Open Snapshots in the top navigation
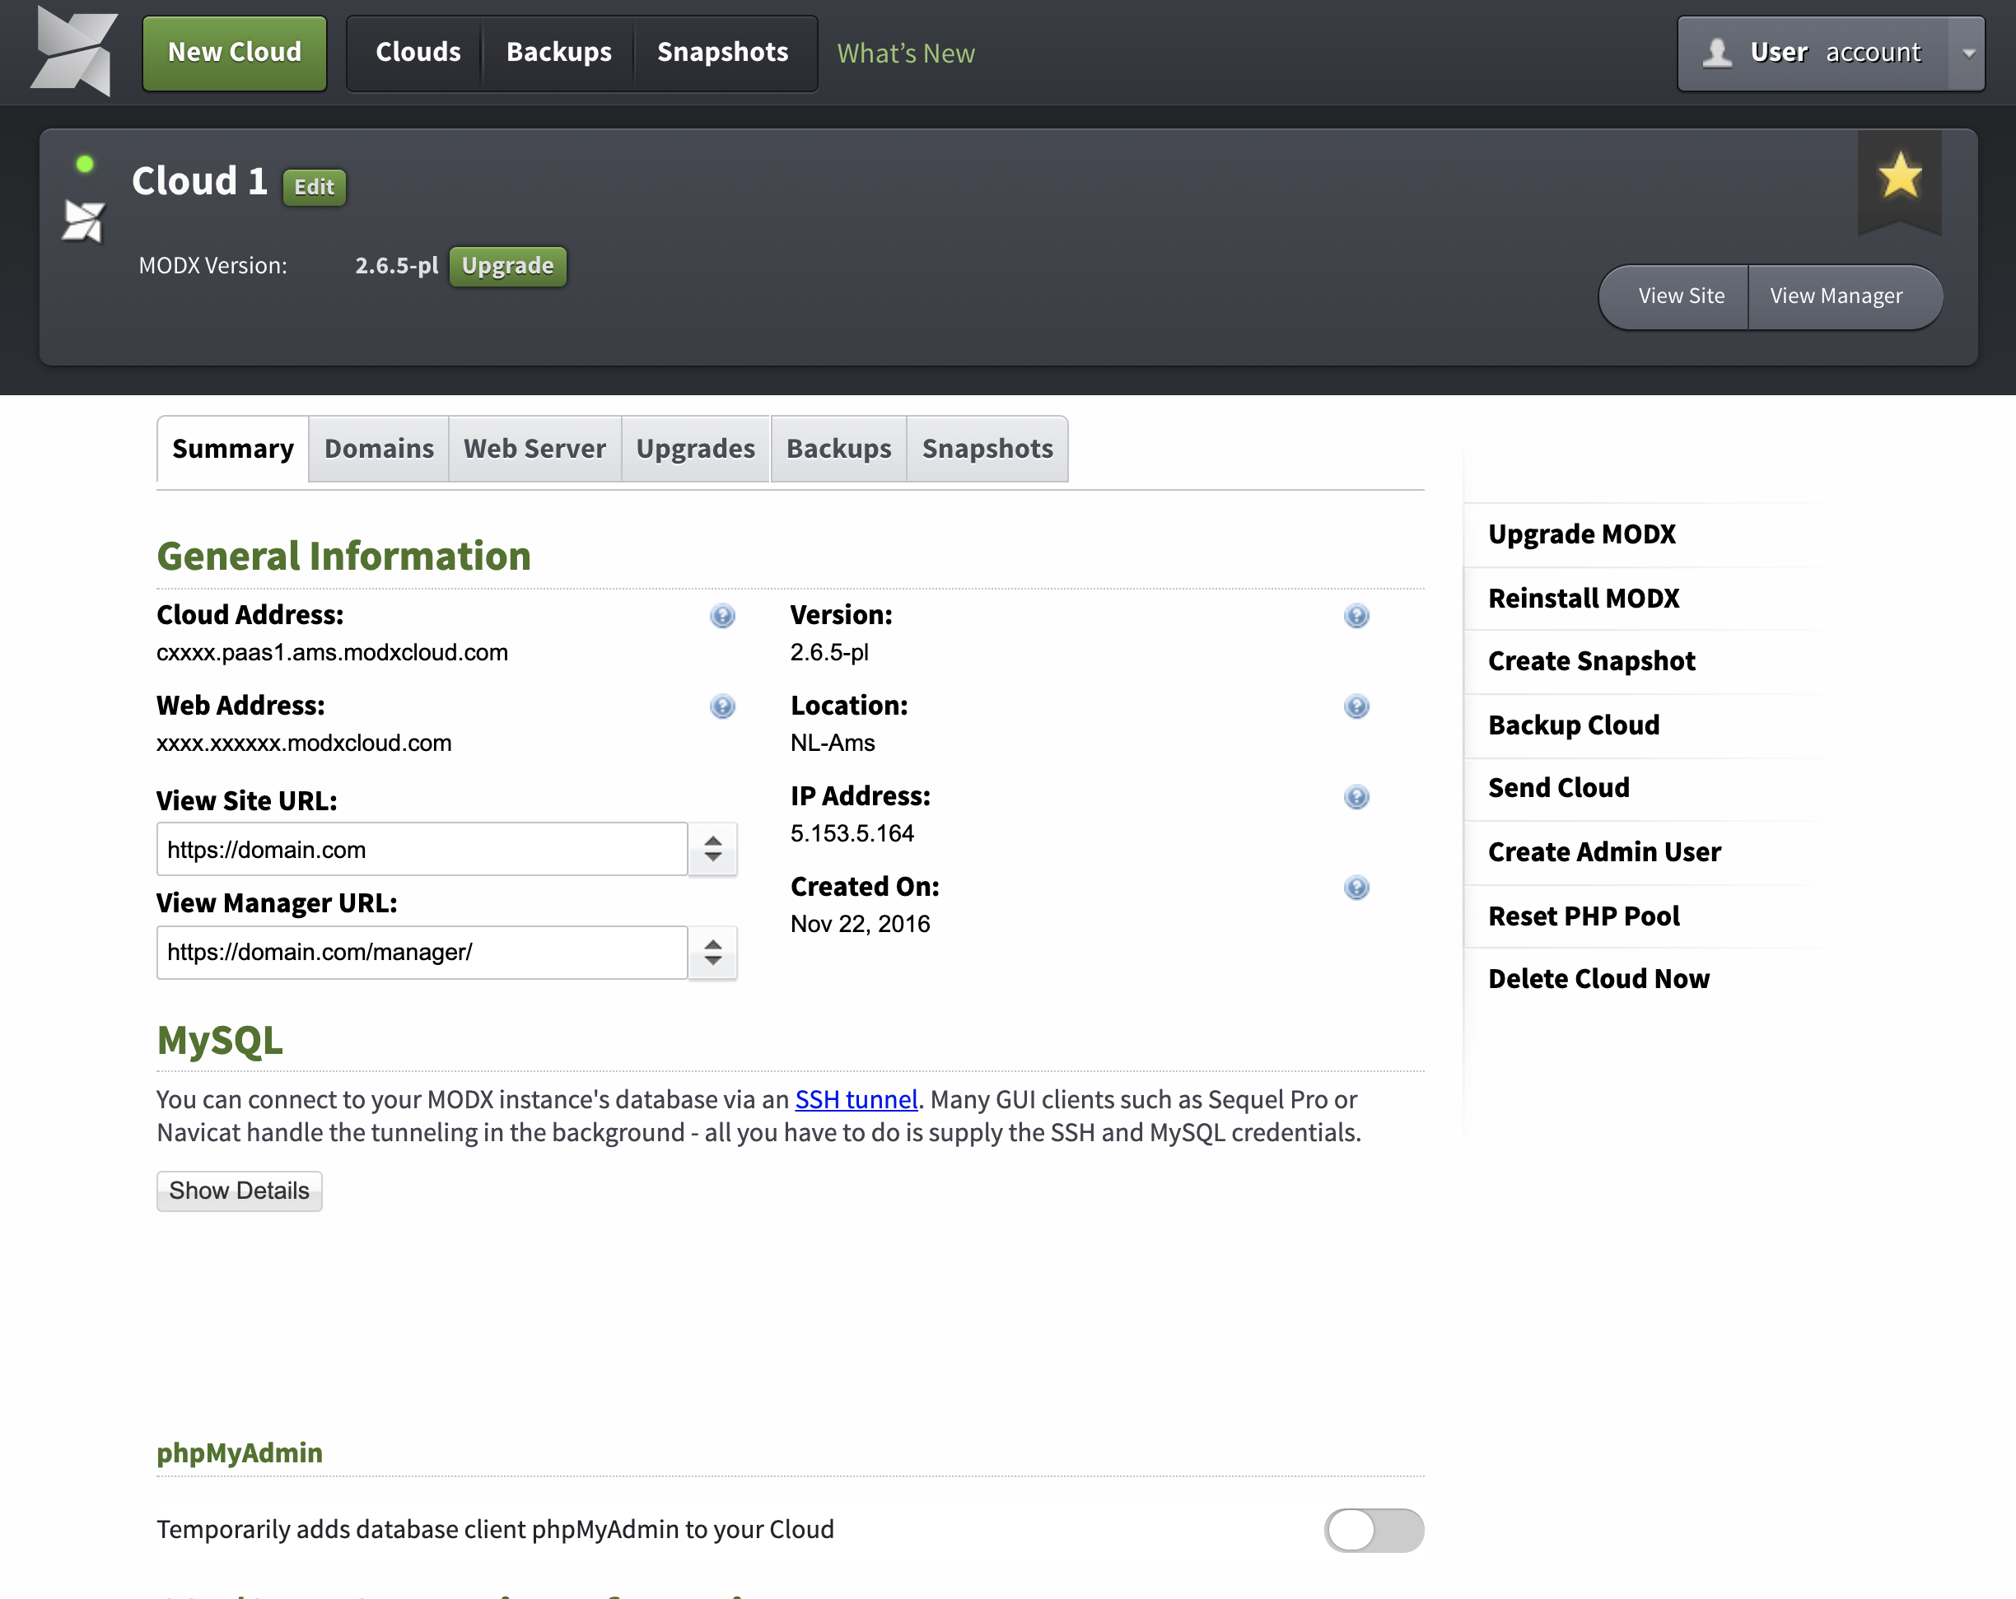 723,53
